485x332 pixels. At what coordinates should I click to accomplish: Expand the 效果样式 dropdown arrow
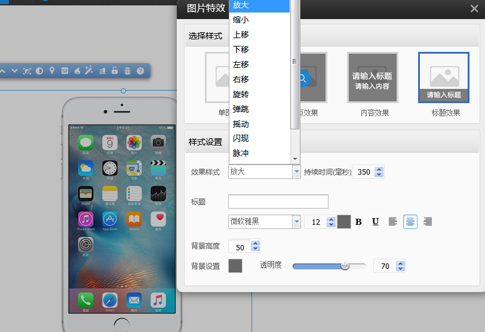pyautogui.click(x=296, y=172)
